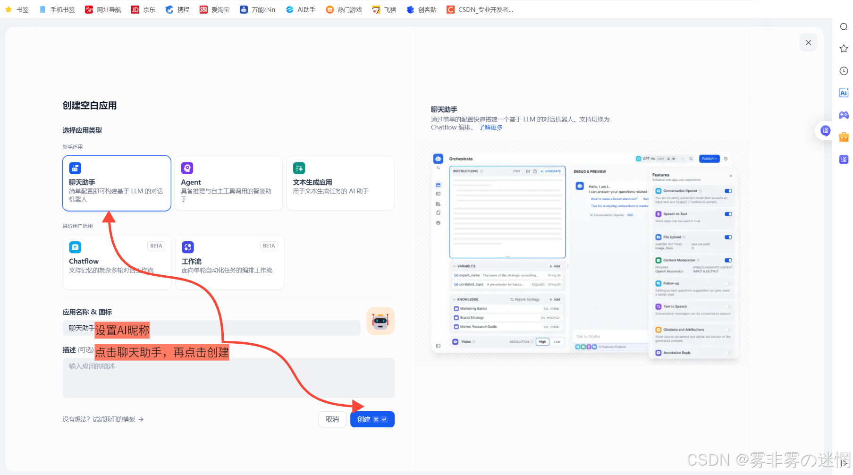Viewport: 853px width, 475px height.
Task: Open the AI助手 bookmark
Action: [301, 9]
